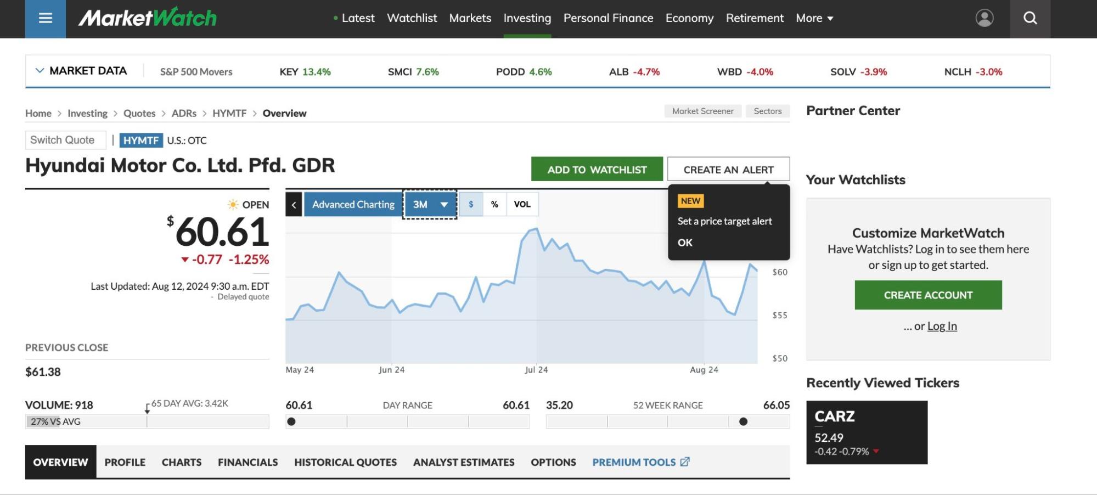Open the SOLV -3.9% mover

[859, 72]
